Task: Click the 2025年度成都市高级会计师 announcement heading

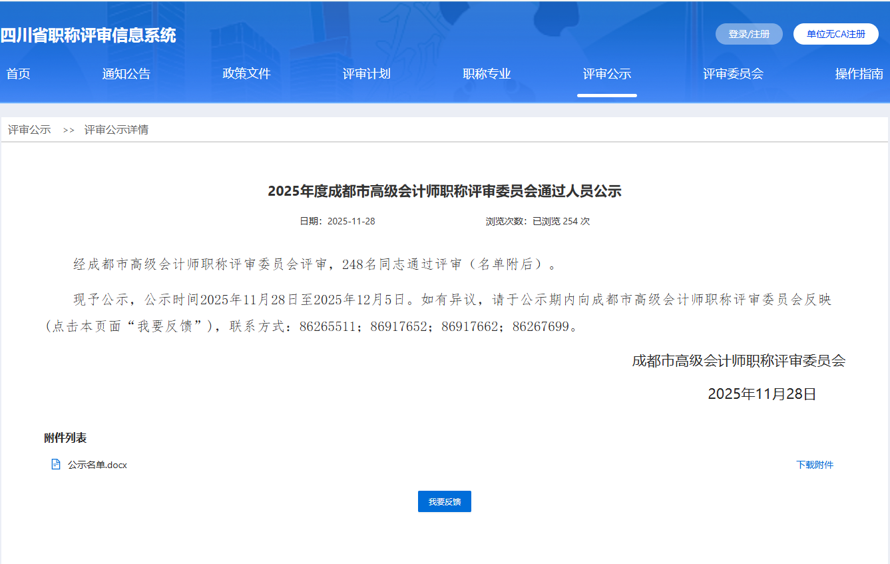Action: click(x=444, y=192)
